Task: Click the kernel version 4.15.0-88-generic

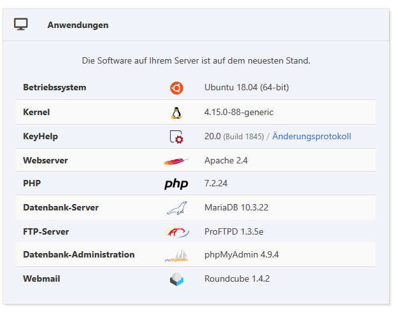Action: click(239, 112)
